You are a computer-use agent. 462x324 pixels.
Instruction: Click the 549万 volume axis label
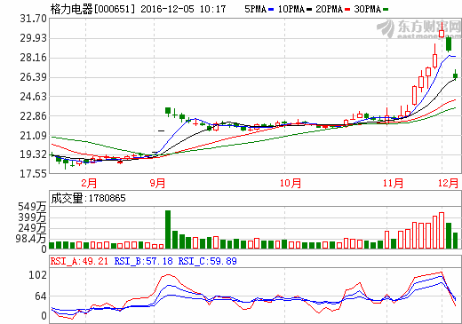point(32,207)
